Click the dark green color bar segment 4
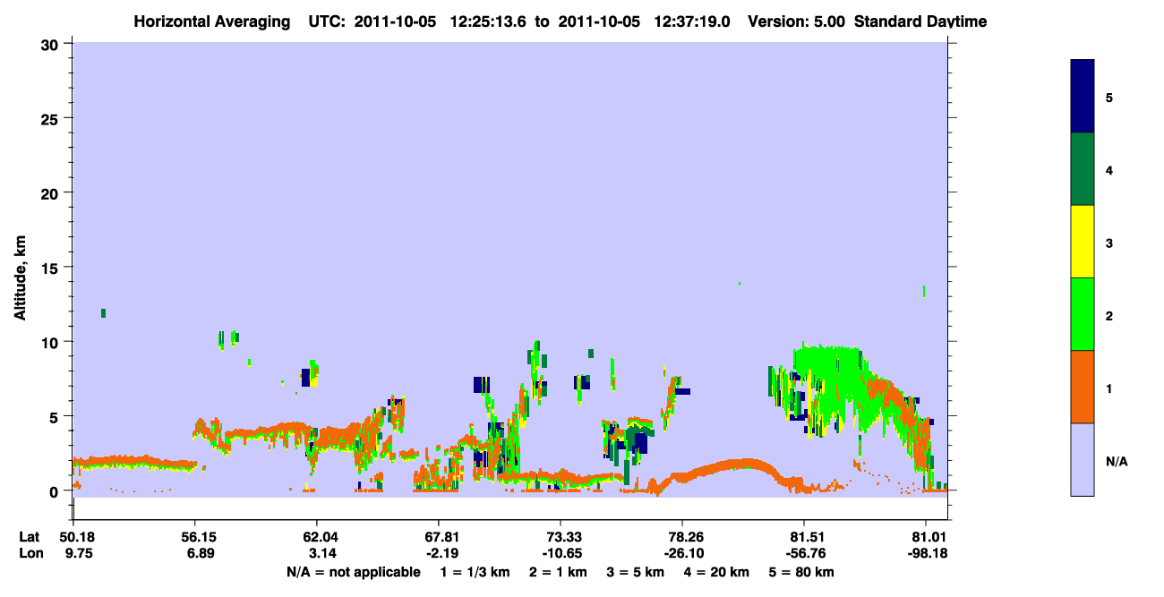This screenshot has height=597, width=1164. [1083, 169]
